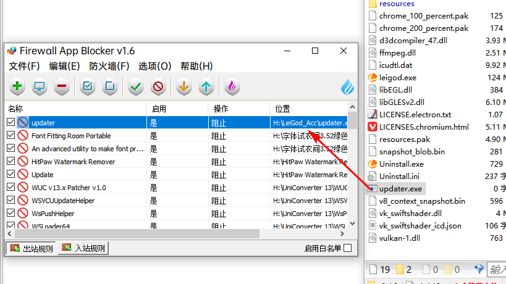
Task: Click the Uninstall.exe icon in file list
Action: pos(373,164)
